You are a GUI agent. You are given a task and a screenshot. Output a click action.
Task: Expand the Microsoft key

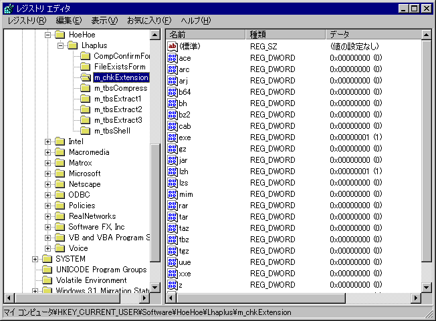point(47,174)
